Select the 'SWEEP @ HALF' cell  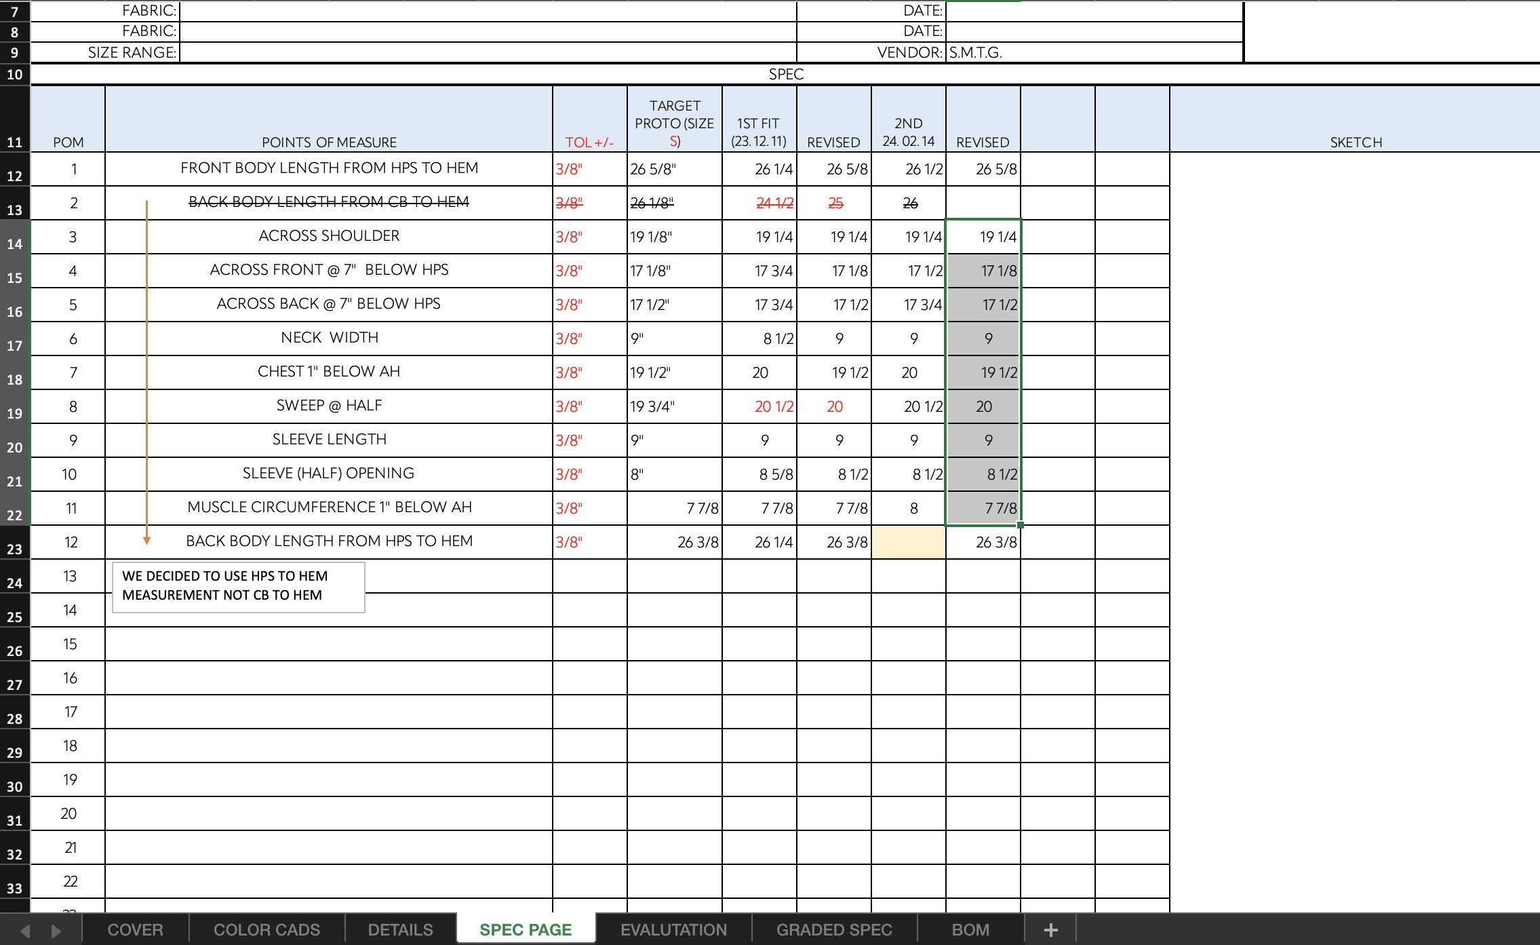[329, 406]
